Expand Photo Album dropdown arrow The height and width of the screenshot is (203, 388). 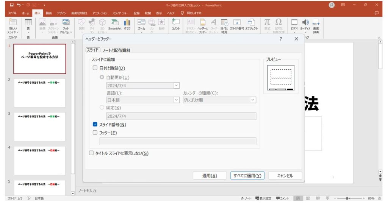tap(71, 32)
